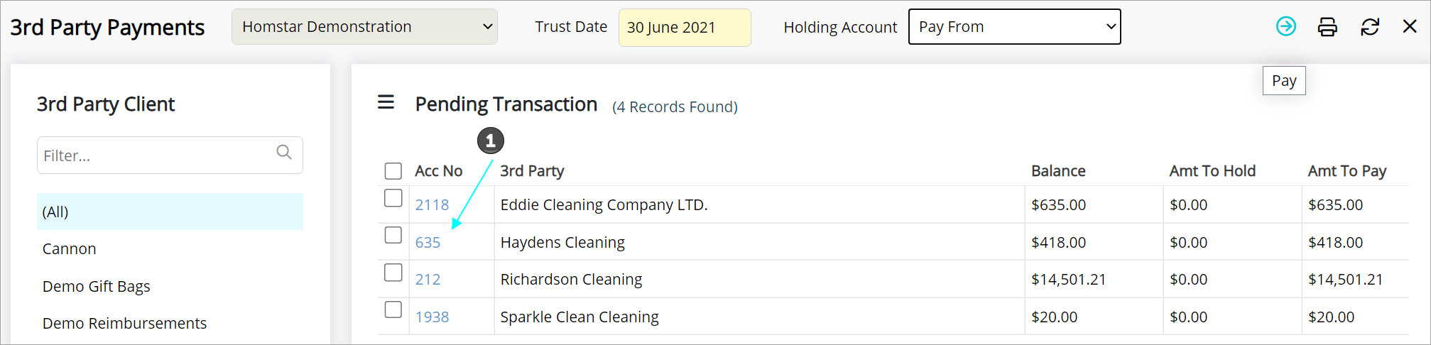This screenshot has width=1431, height=345.
Task: Choose Cannon from client list
Action: coord(70,249)
